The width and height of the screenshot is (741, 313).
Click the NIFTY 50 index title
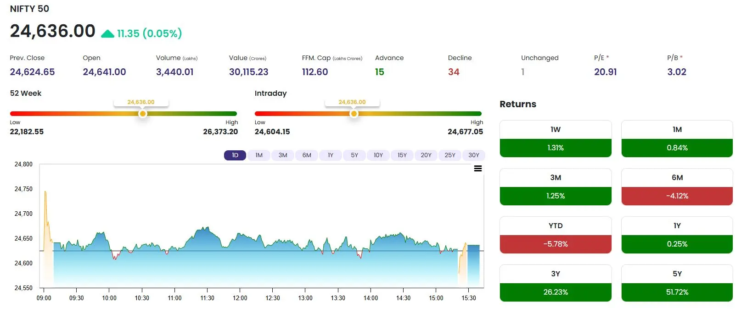pos(29,9)
